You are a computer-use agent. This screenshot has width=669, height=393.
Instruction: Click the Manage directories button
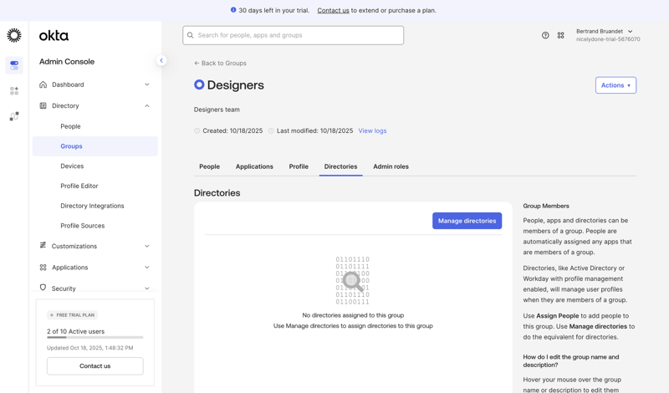tap(467, 221)
